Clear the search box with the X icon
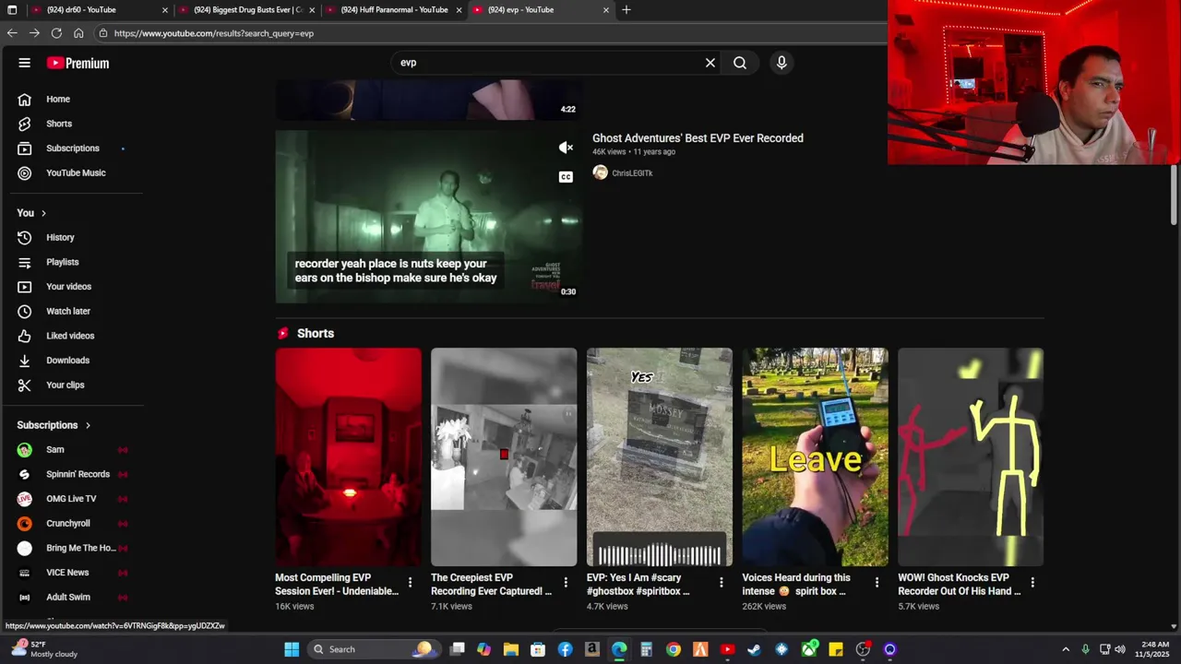Screen dimensions: 1181x664 click(x=710, y=63)
